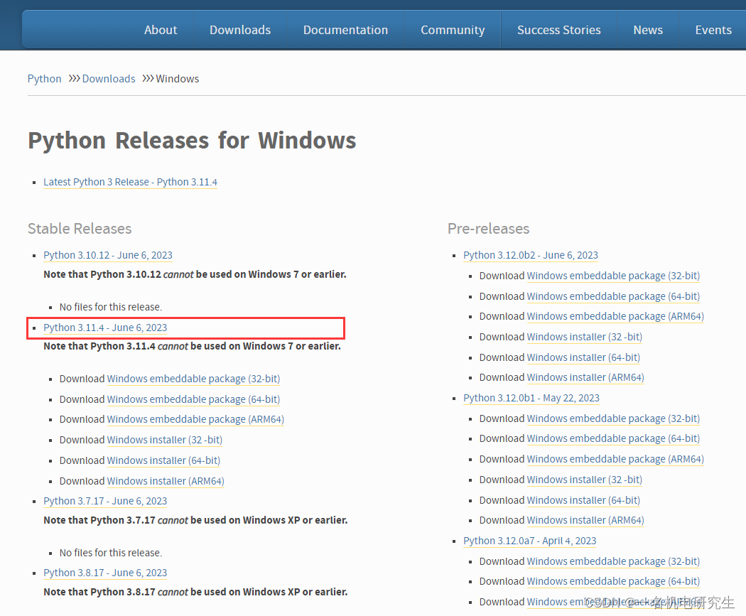Download 3.12.0b2 Windows installer (64-bit)
The height and width of the screenshot is (616, 746).
(583, 357)
